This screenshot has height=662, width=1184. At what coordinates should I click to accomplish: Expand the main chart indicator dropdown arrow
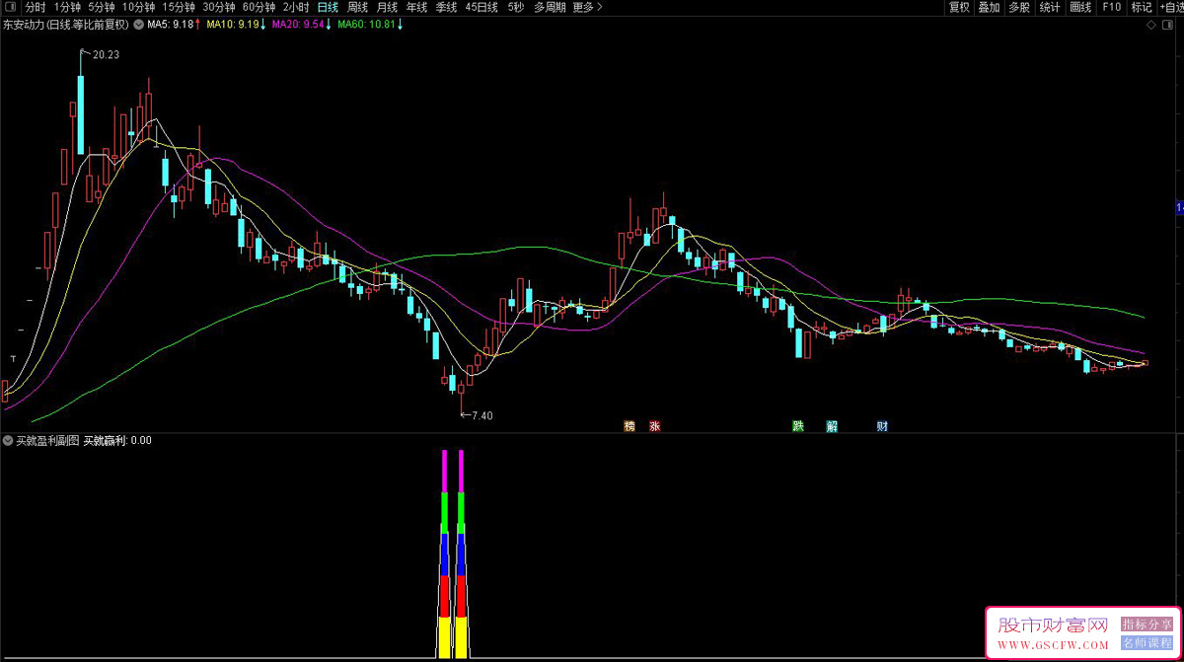[137, 24]
